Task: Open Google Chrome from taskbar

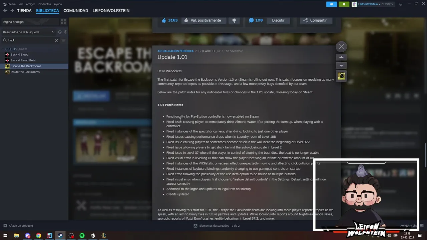Action: coord(38,236)
